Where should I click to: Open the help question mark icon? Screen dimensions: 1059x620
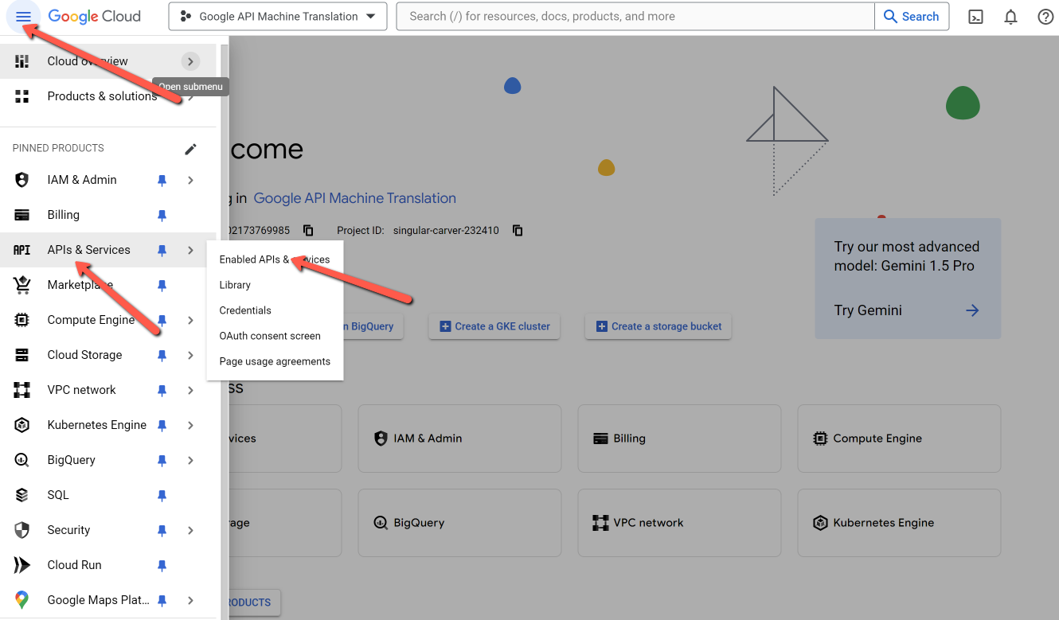pyautogui.click(x=1045, y=17)
